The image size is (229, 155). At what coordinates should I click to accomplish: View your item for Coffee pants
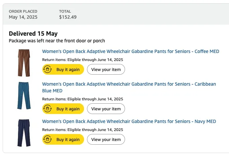click(106, 69)
